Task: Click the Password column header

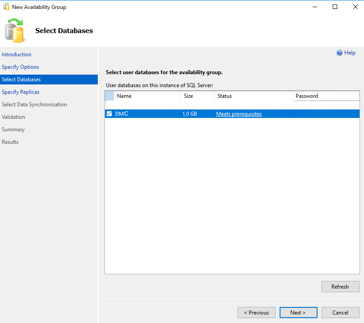Action: click(326, 96)
